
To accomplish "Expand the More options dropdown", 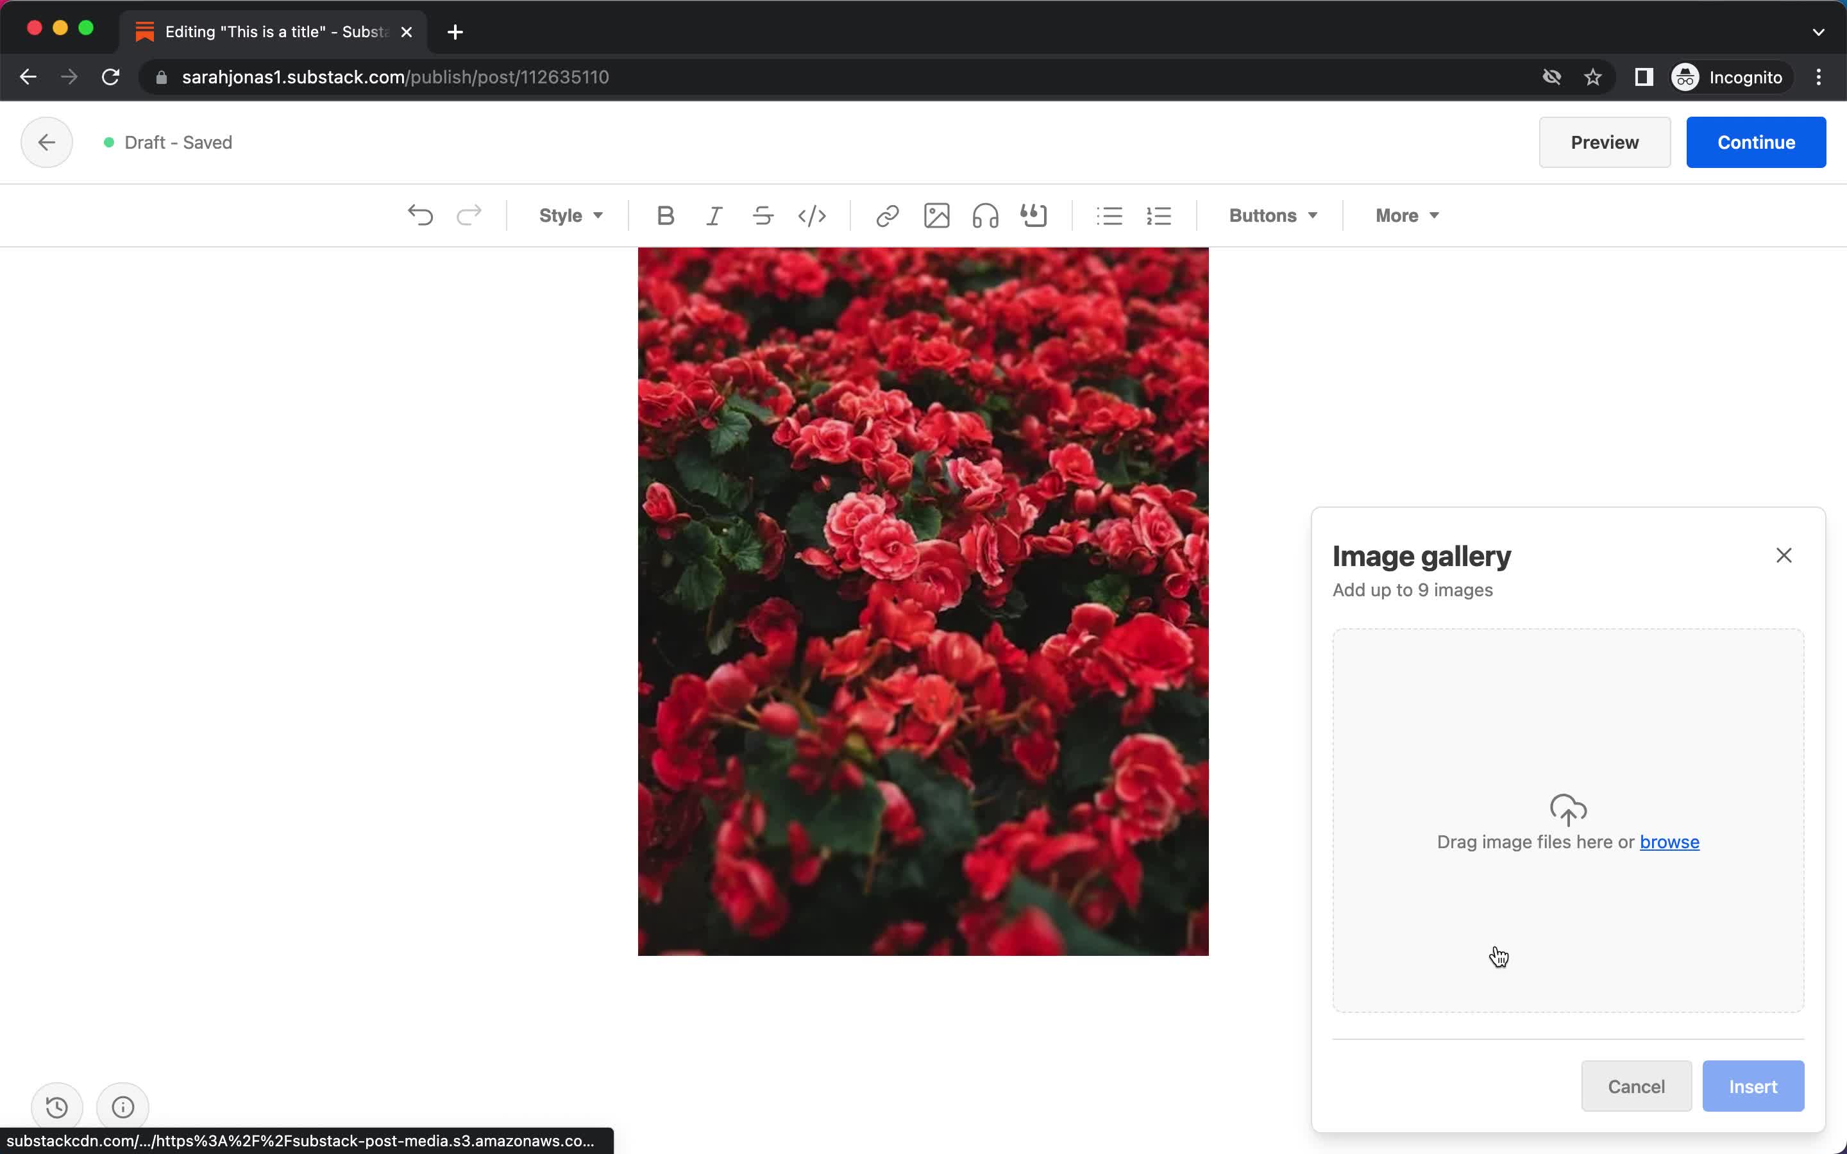I will tap(1406, 215).
